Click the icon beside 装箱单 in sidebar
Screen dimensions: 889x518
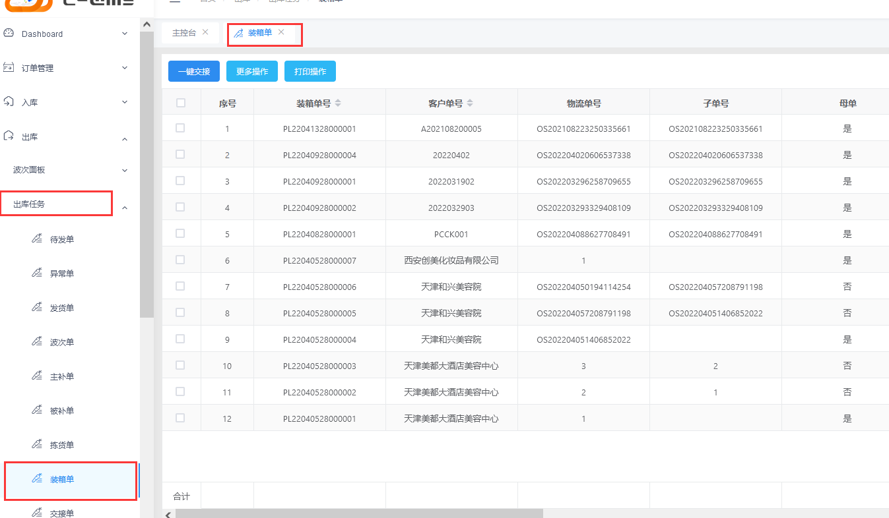coord(37,478)
